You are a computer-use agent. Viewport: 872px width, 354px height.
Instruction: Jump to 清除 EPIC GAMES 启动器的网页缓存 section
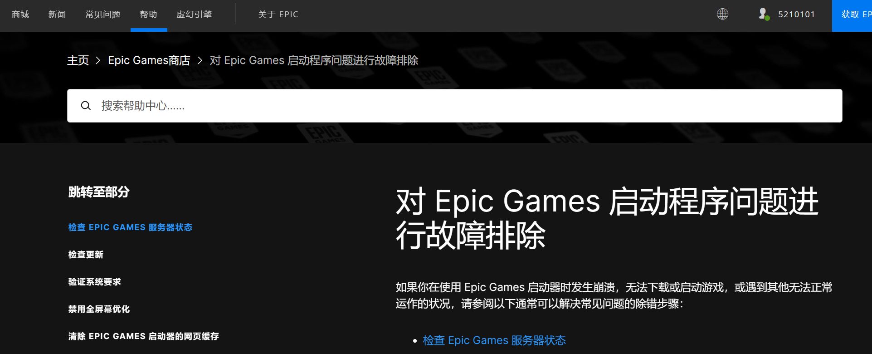pyautogui.click(x=143, y=336)
